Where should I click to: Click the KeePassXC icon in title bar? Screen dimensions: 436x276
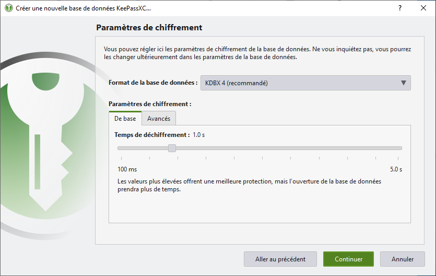[9, 8]
